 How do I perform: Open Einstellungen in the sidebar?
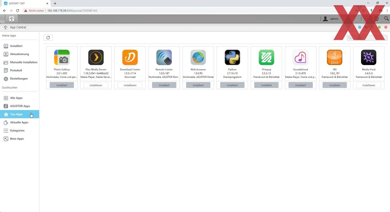(19, 78)
